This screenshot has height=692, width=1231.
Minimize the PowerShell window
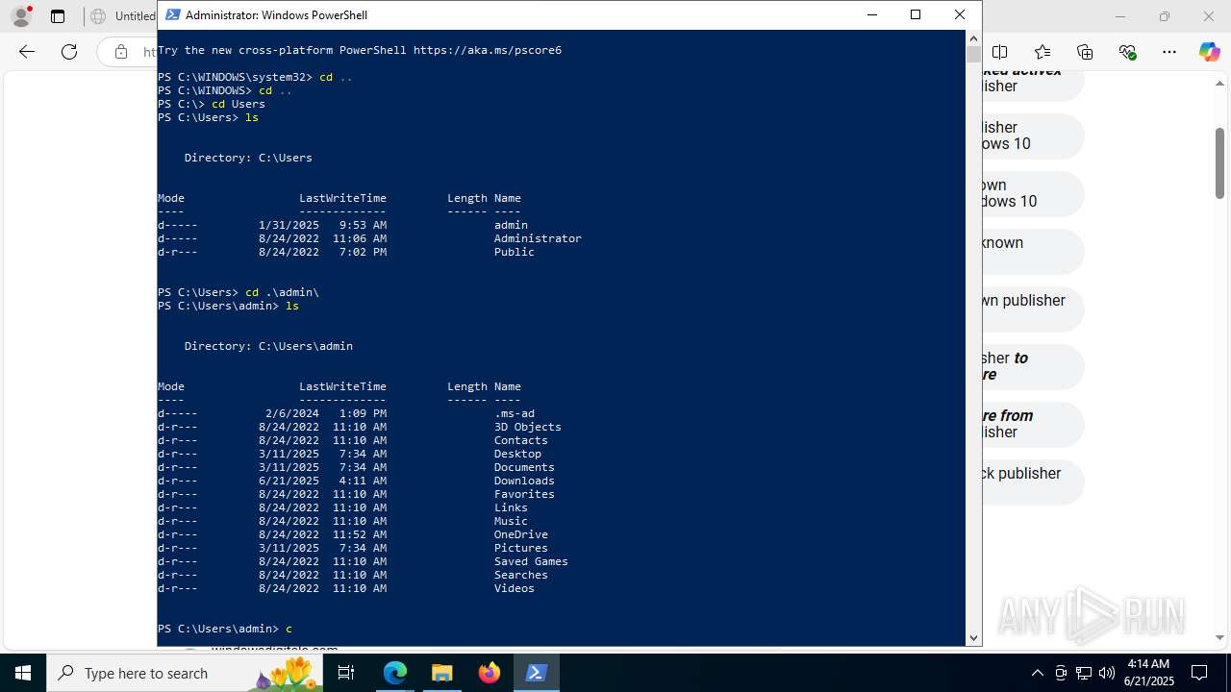(872, 14)
